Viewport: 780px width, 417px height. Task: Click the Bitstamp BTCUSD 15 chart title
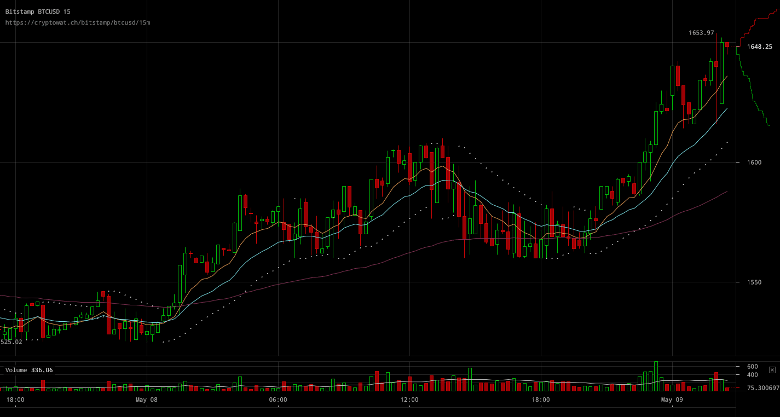[38, 11]
